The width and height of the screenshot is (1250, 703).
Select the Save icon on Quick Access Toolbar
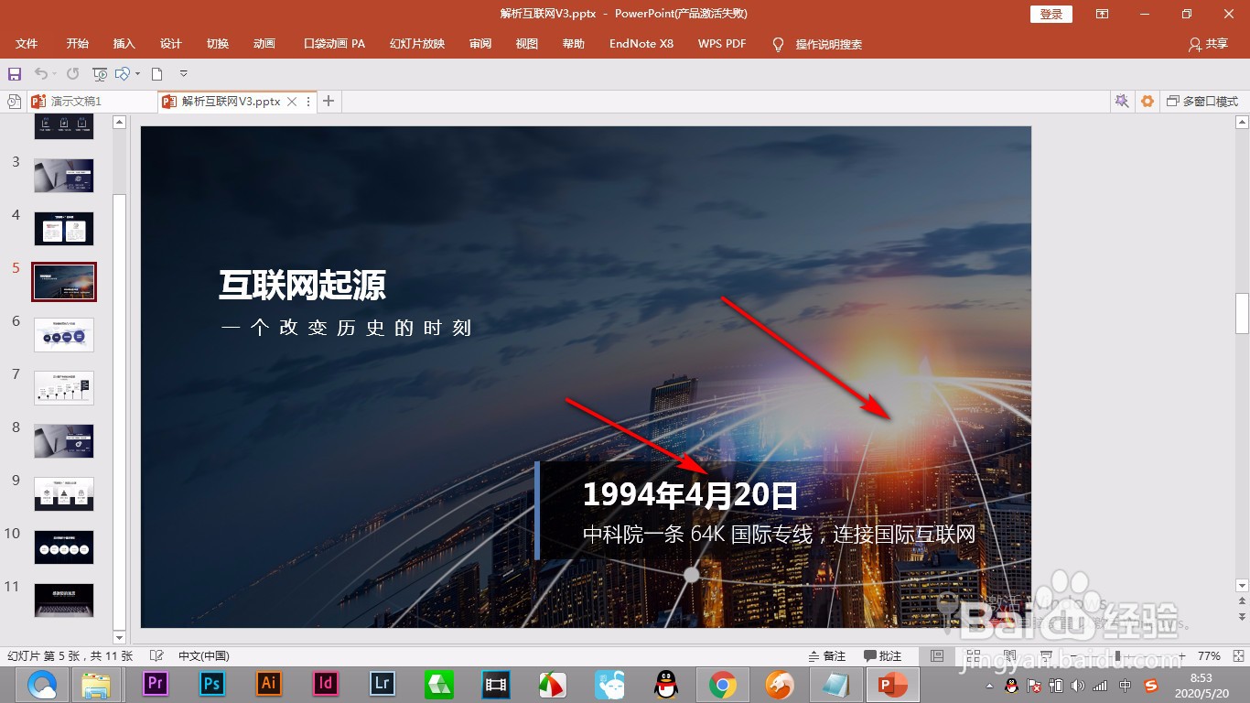pyautogui.click(x=15, y=73)
